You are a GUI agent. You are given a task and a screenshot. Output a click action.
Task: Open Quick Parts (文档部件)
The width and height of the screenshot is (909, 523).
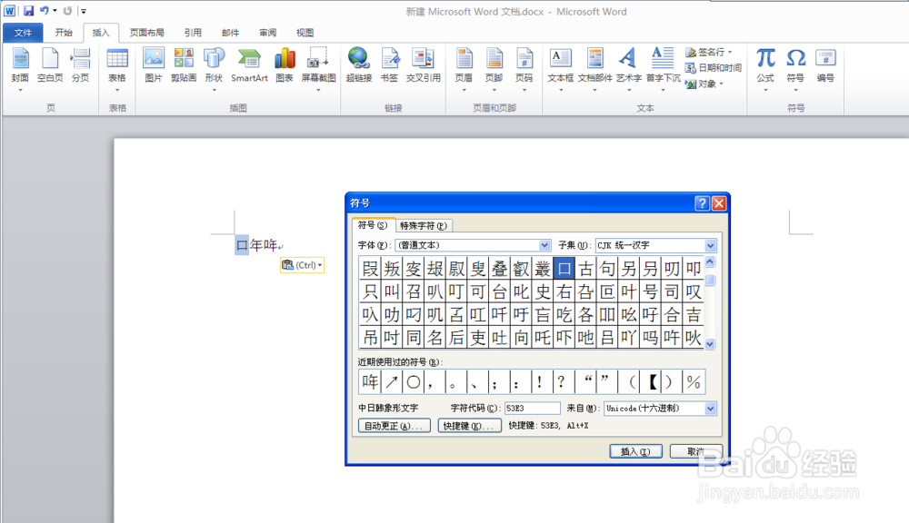click(x=594, y=69)
